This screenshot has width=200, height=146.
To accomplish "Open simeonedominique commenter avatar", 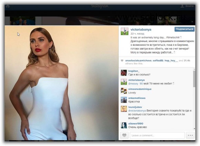I will [124, 91].
